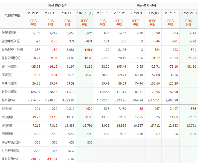
Task: Select the net income value '-1,461'
Action: pyautogui.click(x=88, y=50)
